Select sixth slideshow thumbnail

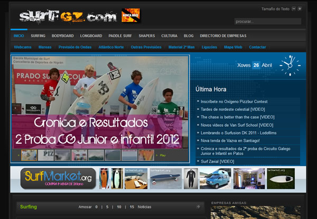tap(113, 155)
